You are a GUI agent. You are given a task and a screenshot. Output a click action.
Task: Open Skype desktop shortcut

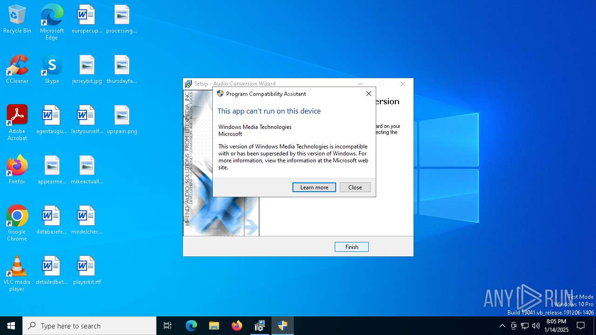pyautogui.click(x=52, y=69)
